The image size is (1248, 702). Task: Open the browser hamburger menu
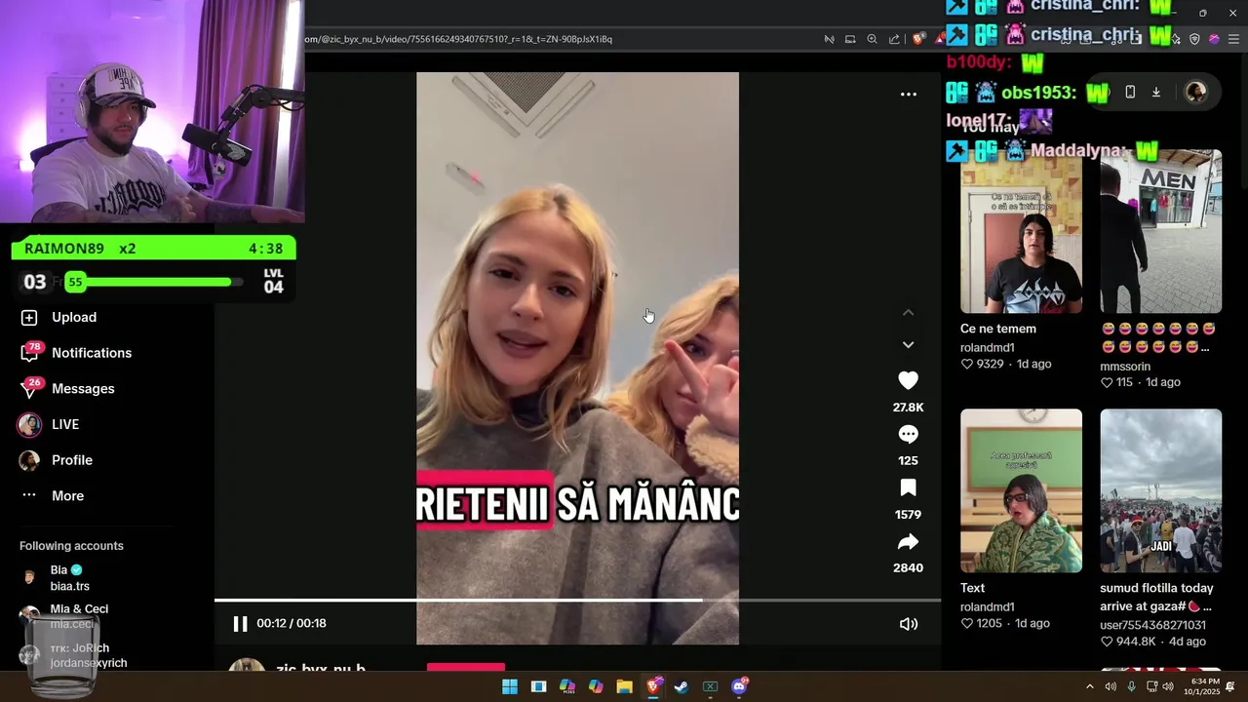coord(1232,39)
